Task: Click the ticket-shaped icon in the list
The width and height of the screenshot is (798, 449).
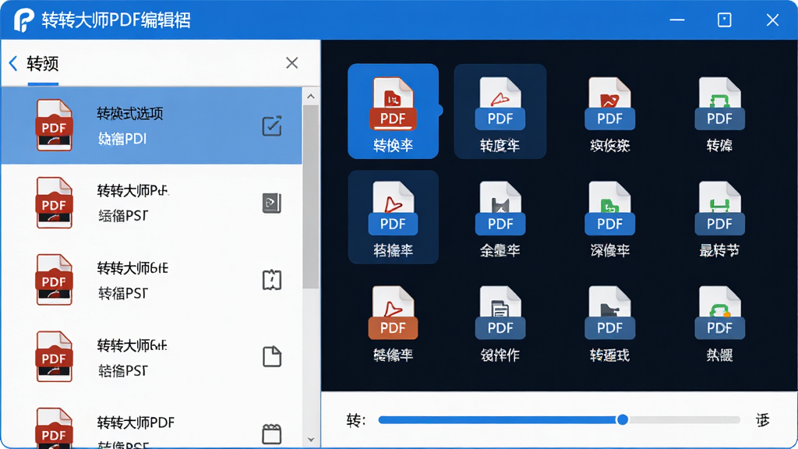Action: pyautogui.click(x=272, y=280)
